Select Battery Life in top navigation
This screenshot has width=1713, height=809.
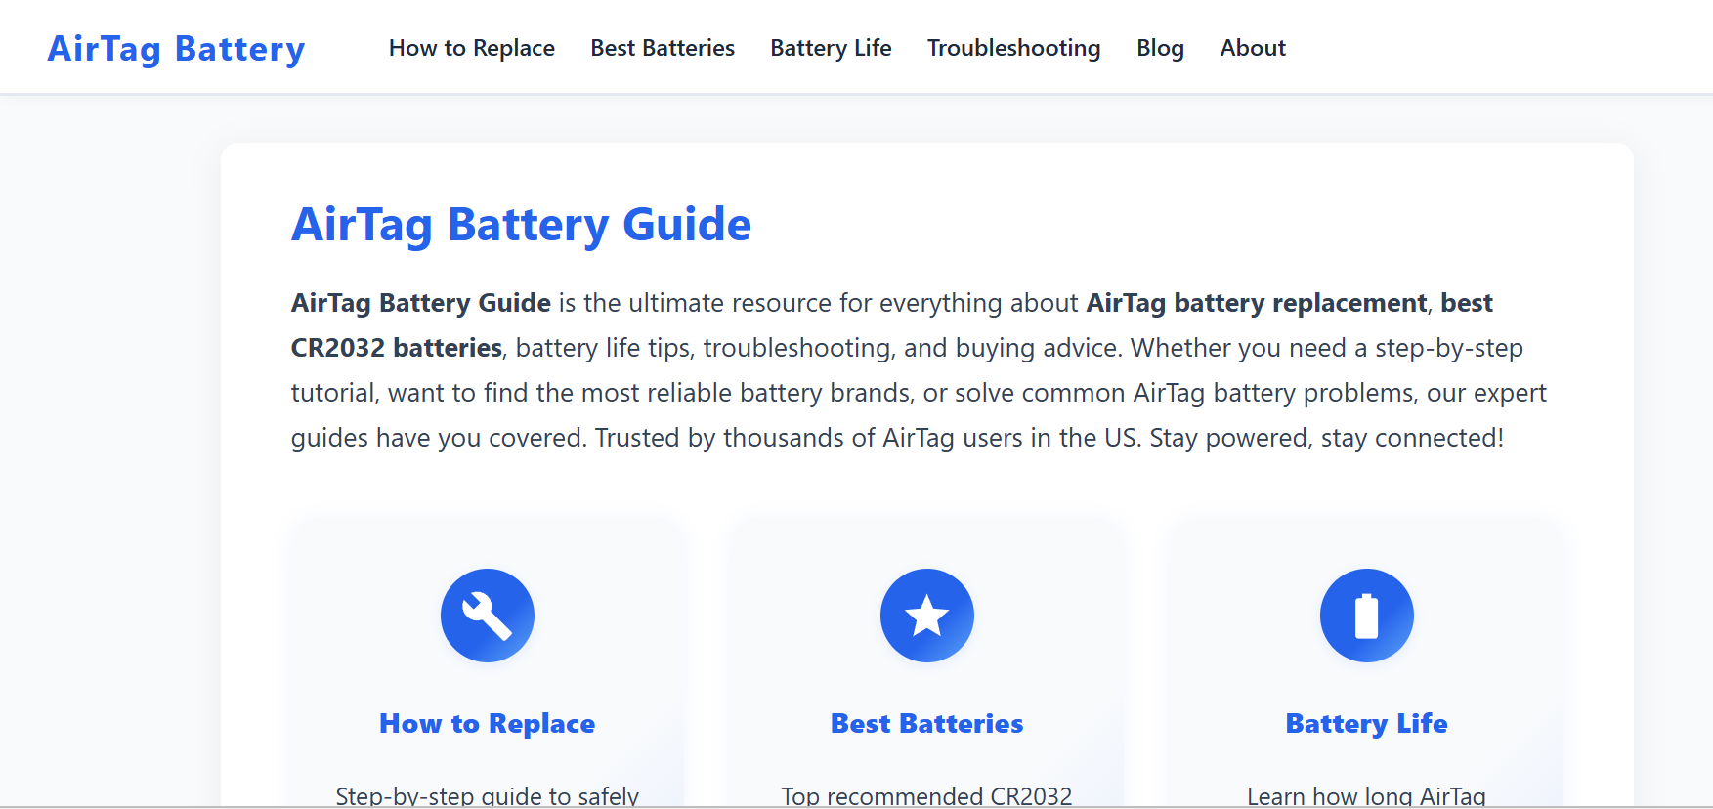831,48
